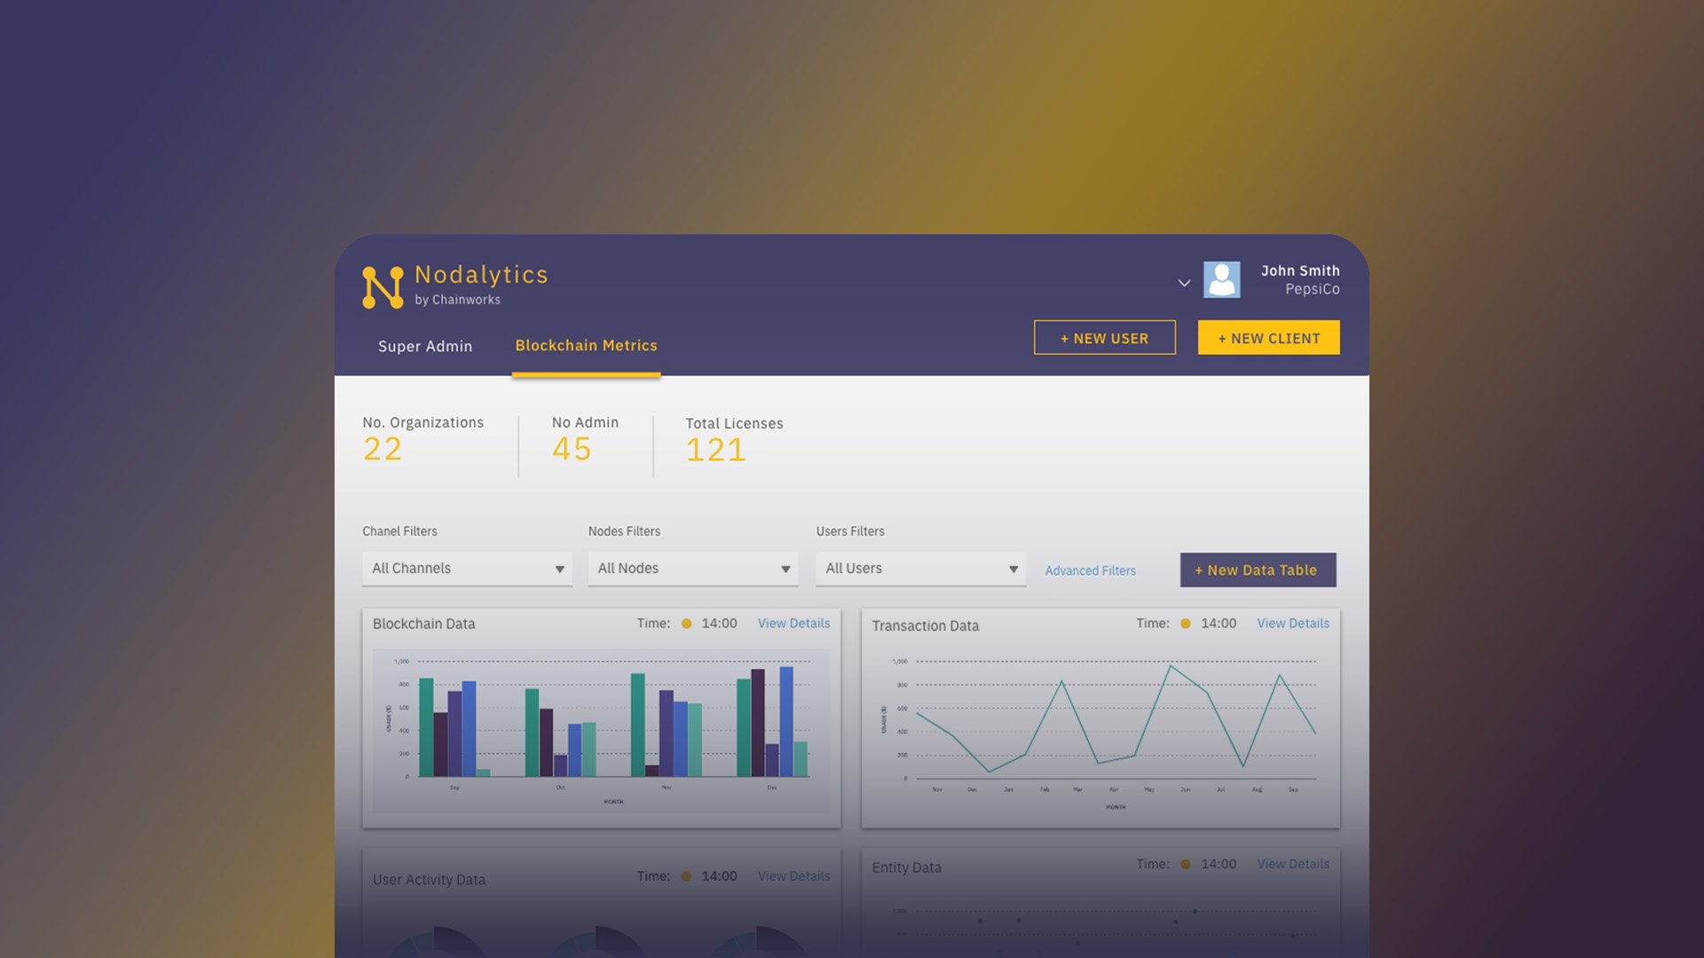The width and height of the screenshot is (1704, 958).
Task: Open the Advanced Filters link
Action: 1091,570
